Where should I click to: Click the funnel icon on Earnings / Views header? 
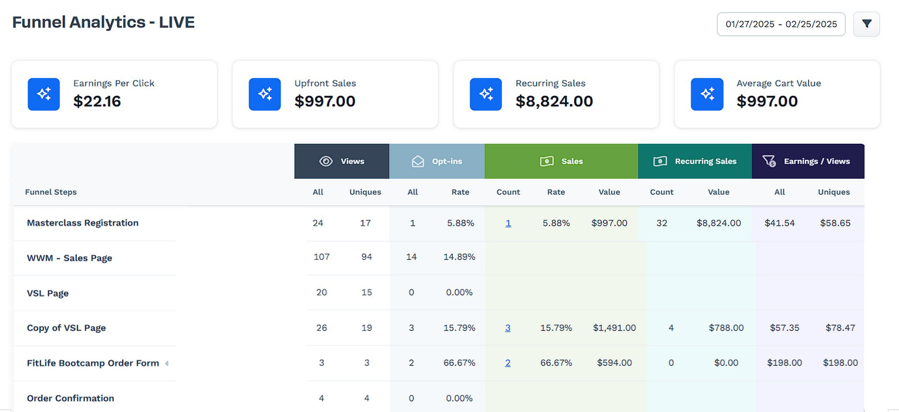(769, 161)
